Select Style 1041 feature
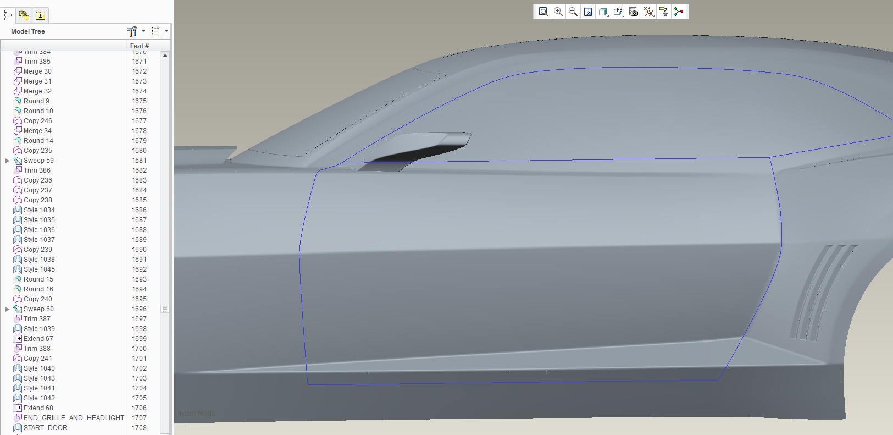 tap(39, 388)
